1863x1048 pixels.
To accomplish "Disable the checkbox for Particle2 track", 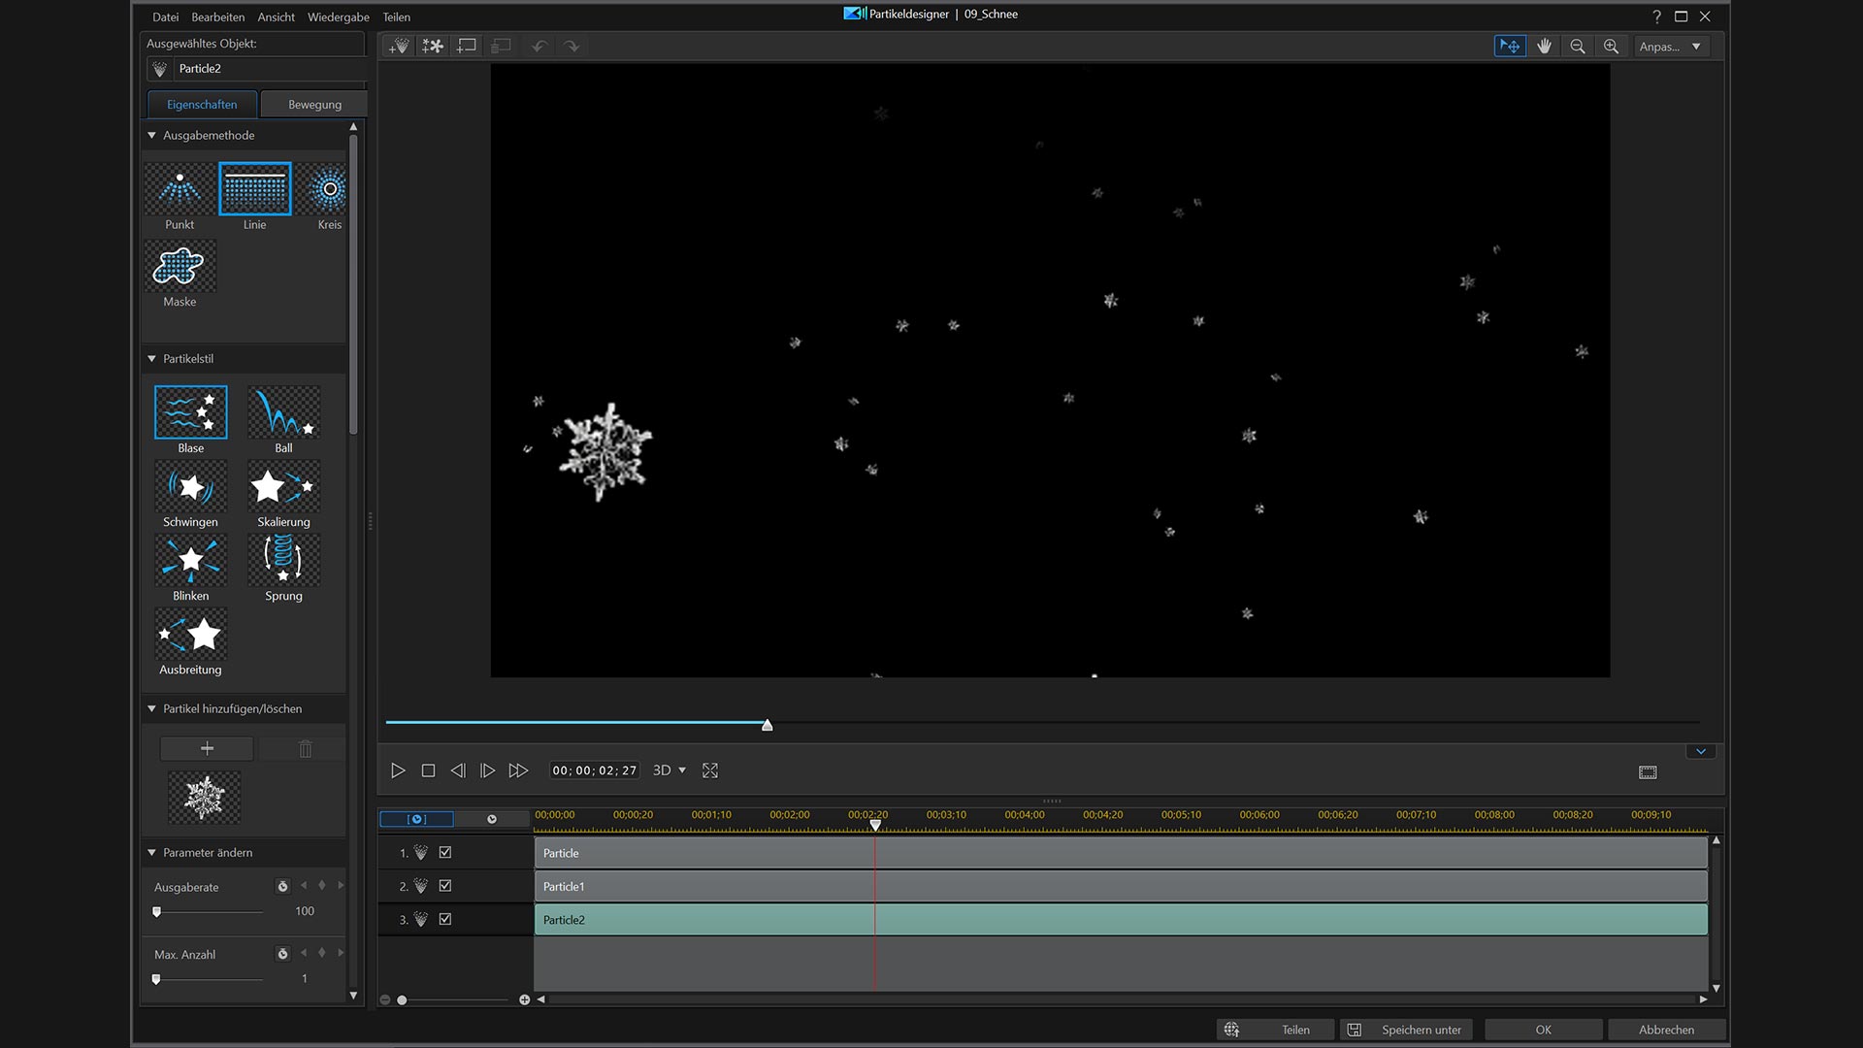I will [x=445, y=919].
